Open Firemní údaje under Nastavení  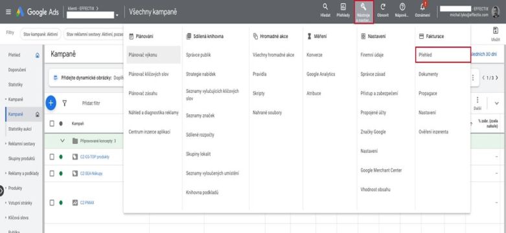372,55
